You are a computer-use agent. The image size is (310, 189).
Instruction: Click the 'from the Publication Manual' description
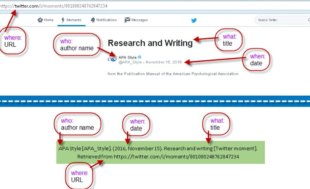[173, 74]
